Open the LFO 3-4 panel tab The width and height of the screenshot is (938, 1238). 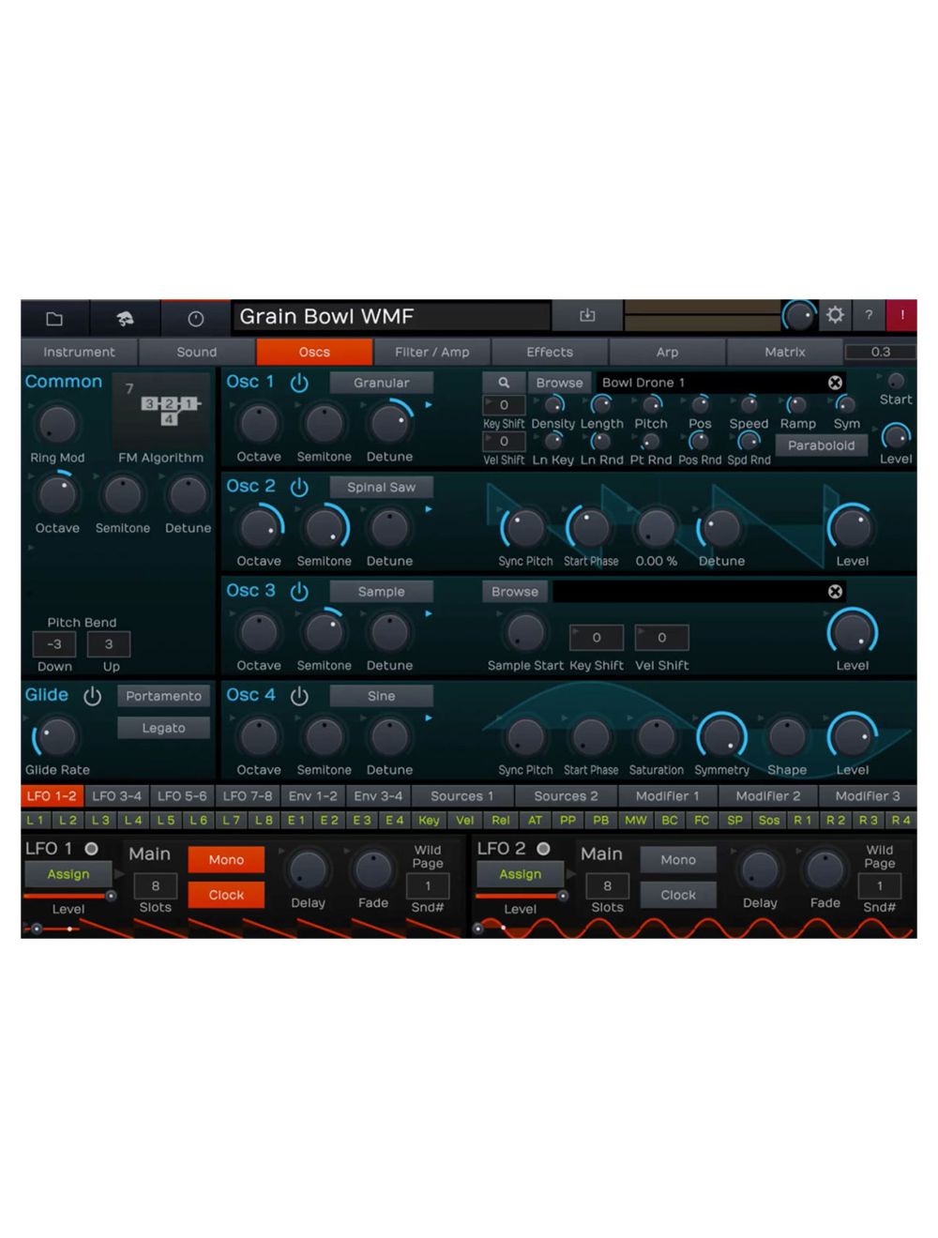[117, 795]
